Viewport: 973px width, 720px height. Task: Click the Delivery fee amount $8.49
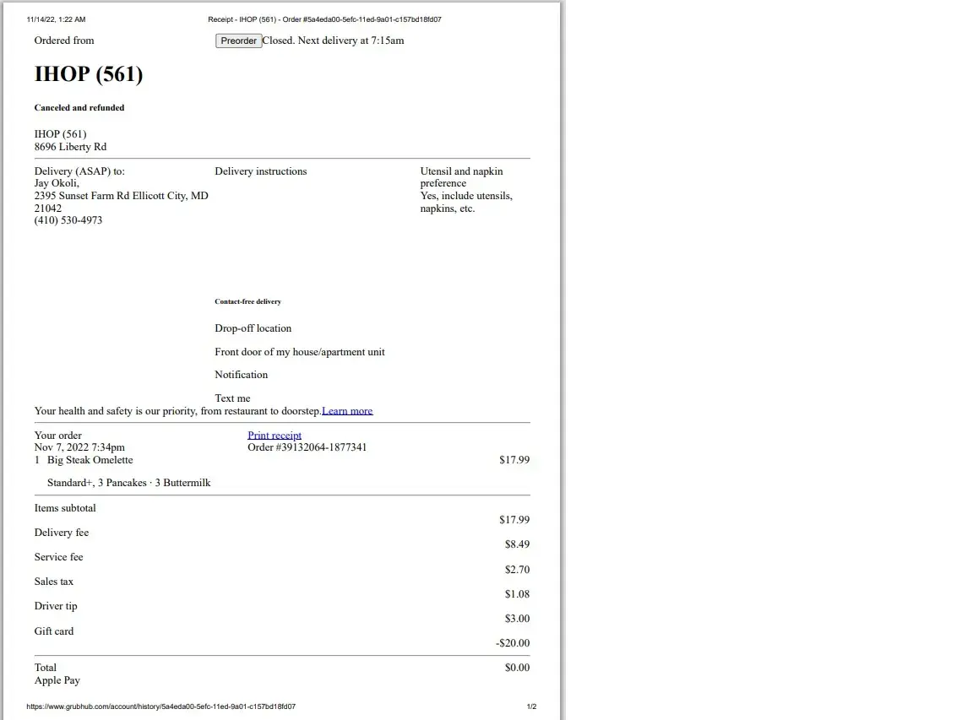pyautogui.click(x=517, y=544)
